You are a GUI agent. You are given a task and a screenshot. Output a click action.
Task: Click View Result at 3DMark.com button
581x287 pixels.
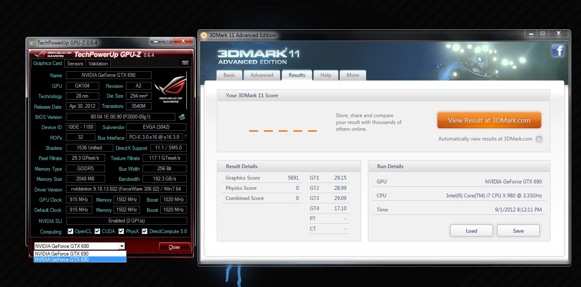coord(489,120)
